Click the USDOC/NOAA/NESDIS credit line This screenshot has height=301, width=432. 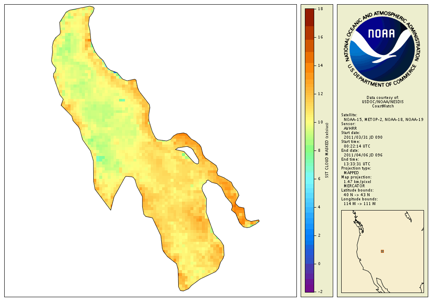click(x=383, y=102)
